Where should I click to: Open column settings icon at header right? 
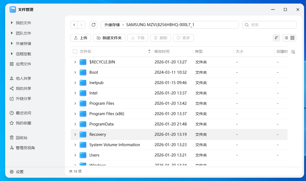tap(293, 52)
